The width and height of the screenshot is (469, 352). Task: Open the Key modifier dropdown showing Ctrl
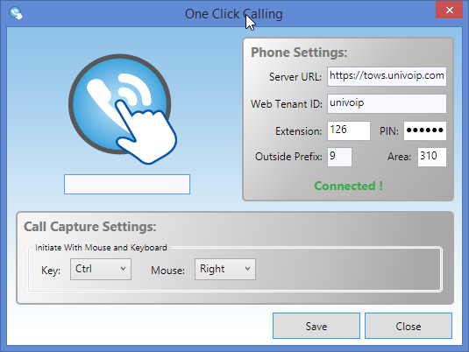tap(101, 269)
